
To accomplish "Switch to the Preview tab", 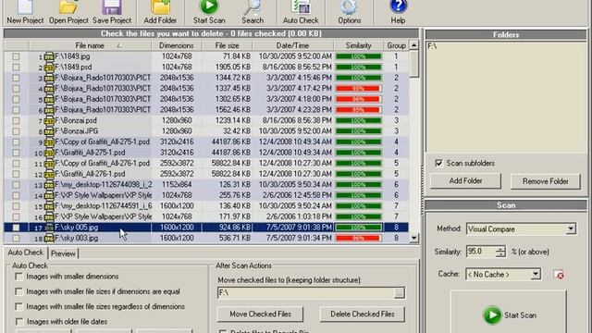I will pos(63,253).
